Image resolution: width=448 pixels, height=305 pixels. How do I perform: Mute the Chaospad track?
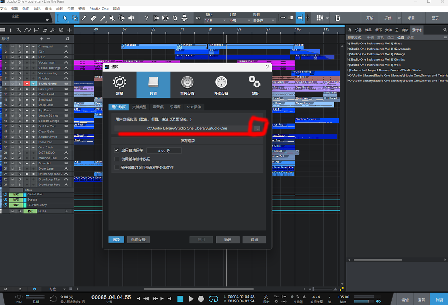[12, 47]
